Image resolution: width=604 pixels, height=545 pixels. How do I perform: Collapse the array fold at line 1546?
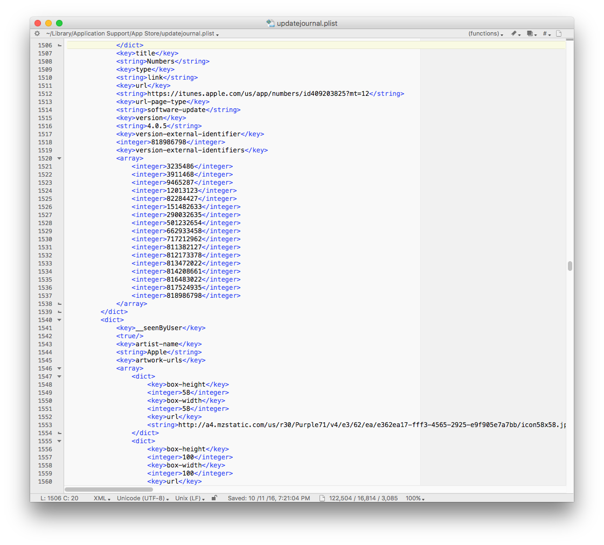[x=59, y=368]
